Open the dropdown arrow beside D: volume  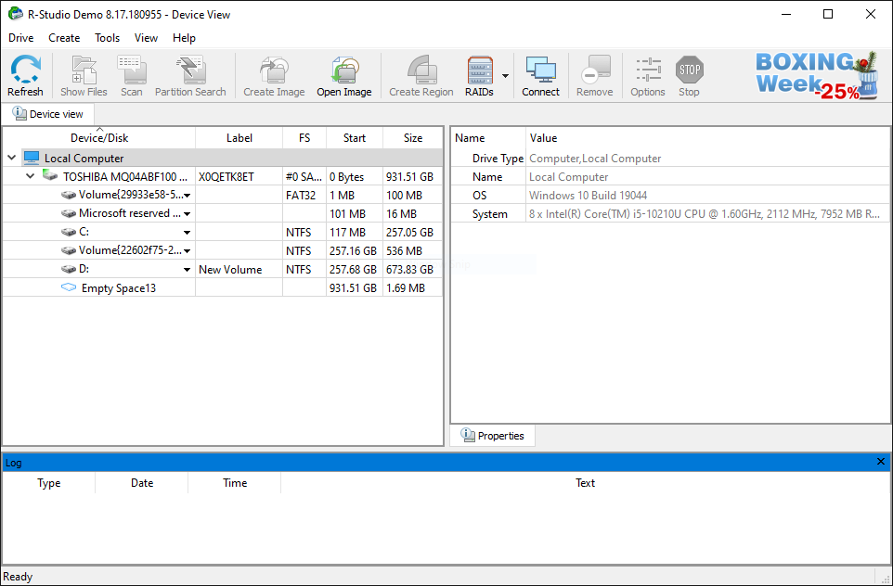[x=187, y=270]
